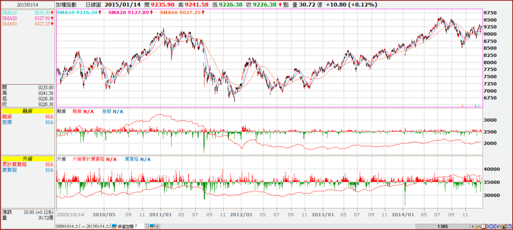This screenshot has height=230, width=513.
Task: Open the clock time period icon
Action: pos(483,226)
